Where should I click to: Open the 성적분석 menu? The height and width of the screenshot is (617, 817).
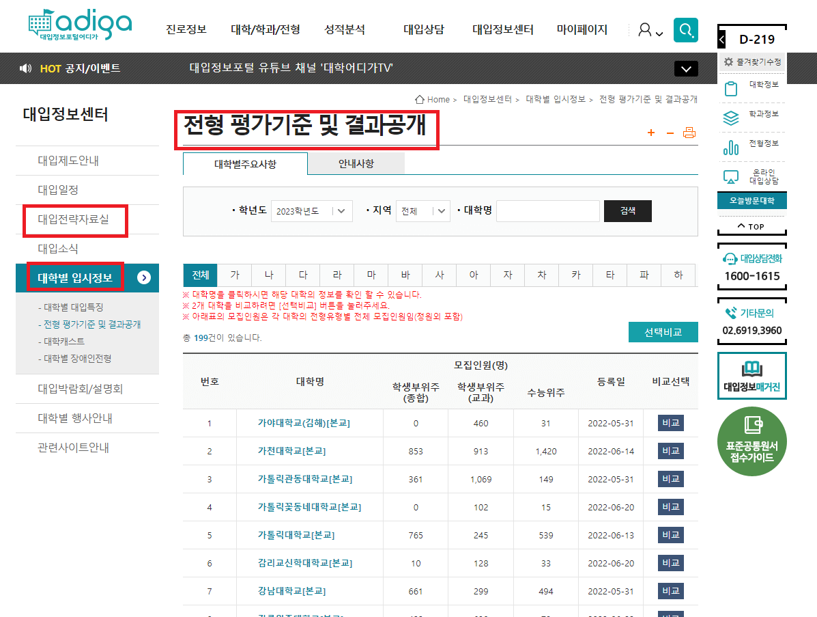point(344,30)
